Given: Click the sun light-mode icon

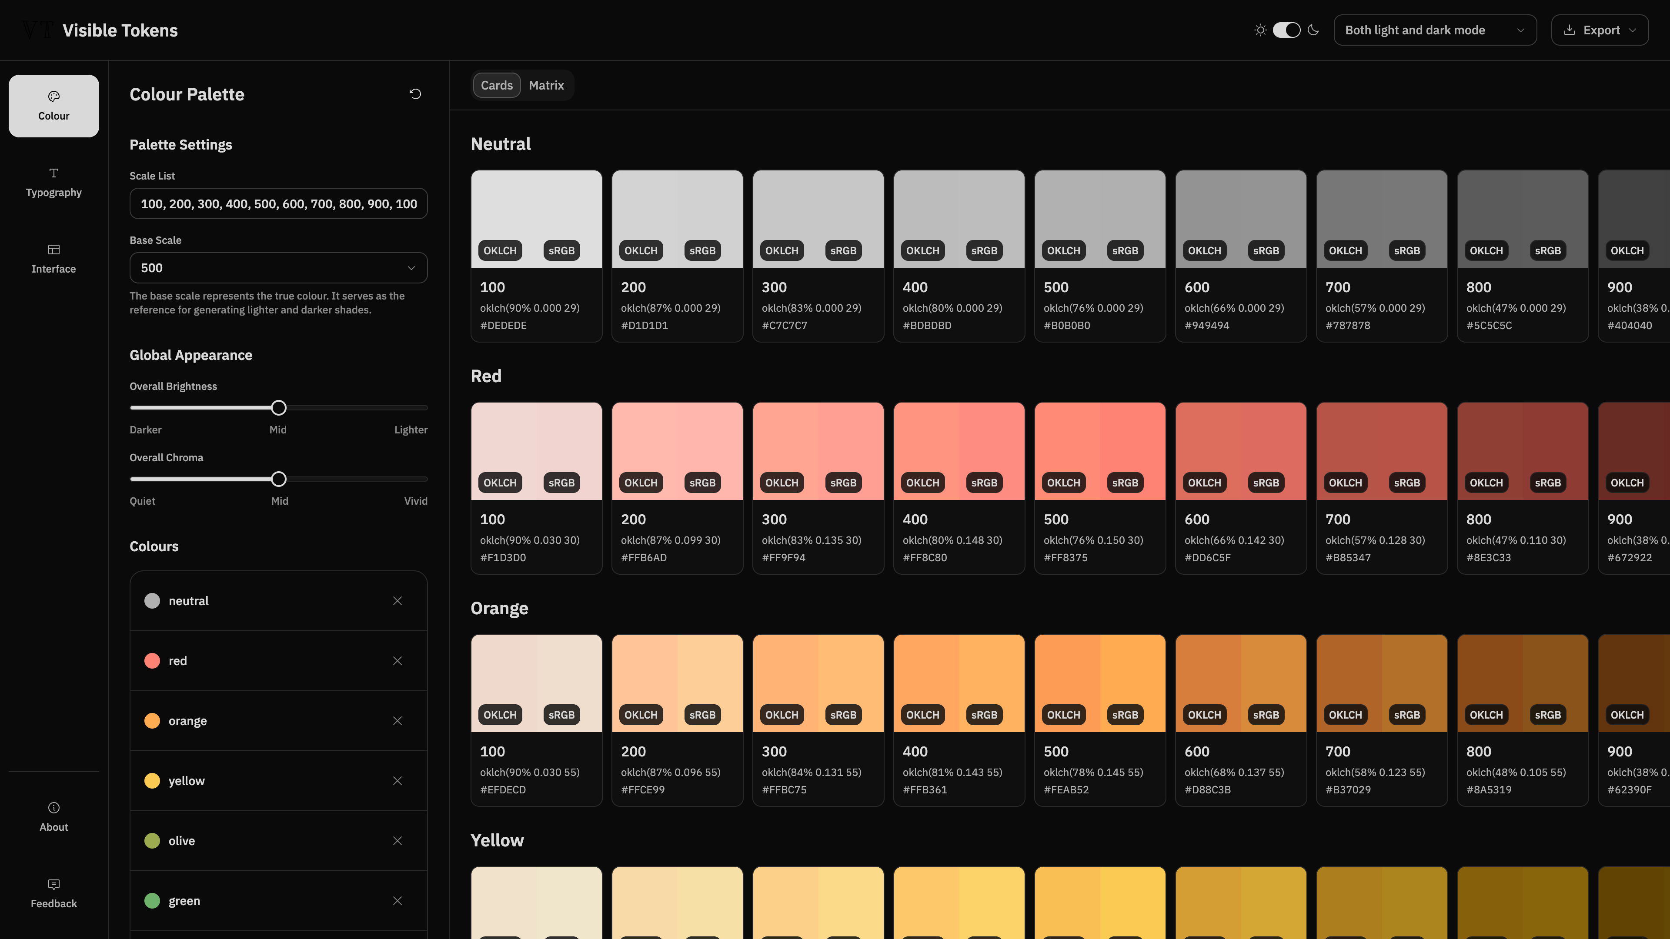Looking at the screenshot, I should click(x=1260, y=30).
